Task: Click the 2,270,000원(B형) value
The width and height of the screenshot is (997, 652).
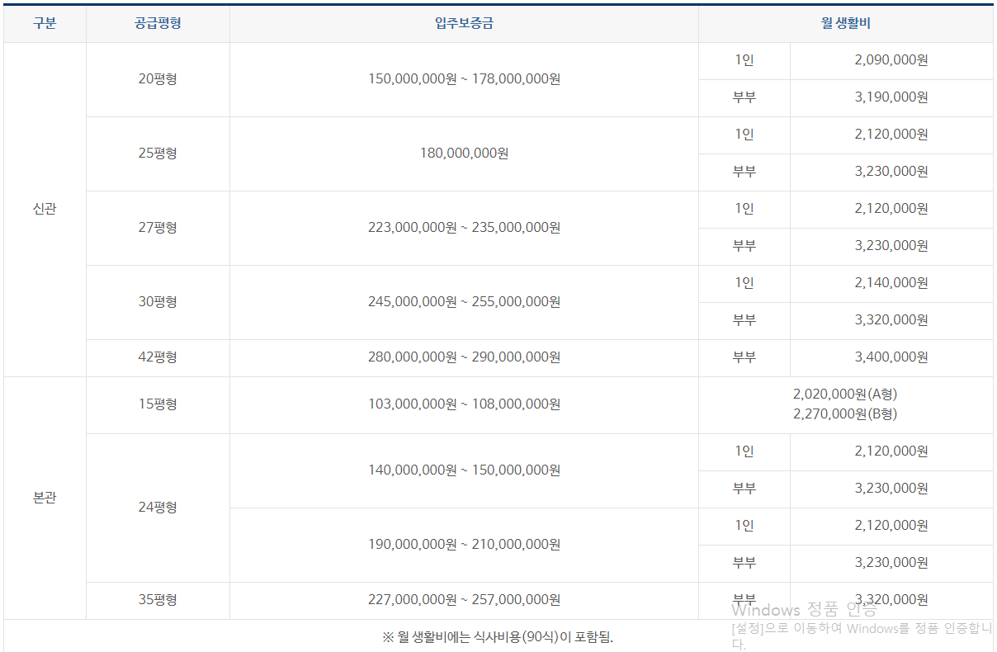Action: click(845, 414)
